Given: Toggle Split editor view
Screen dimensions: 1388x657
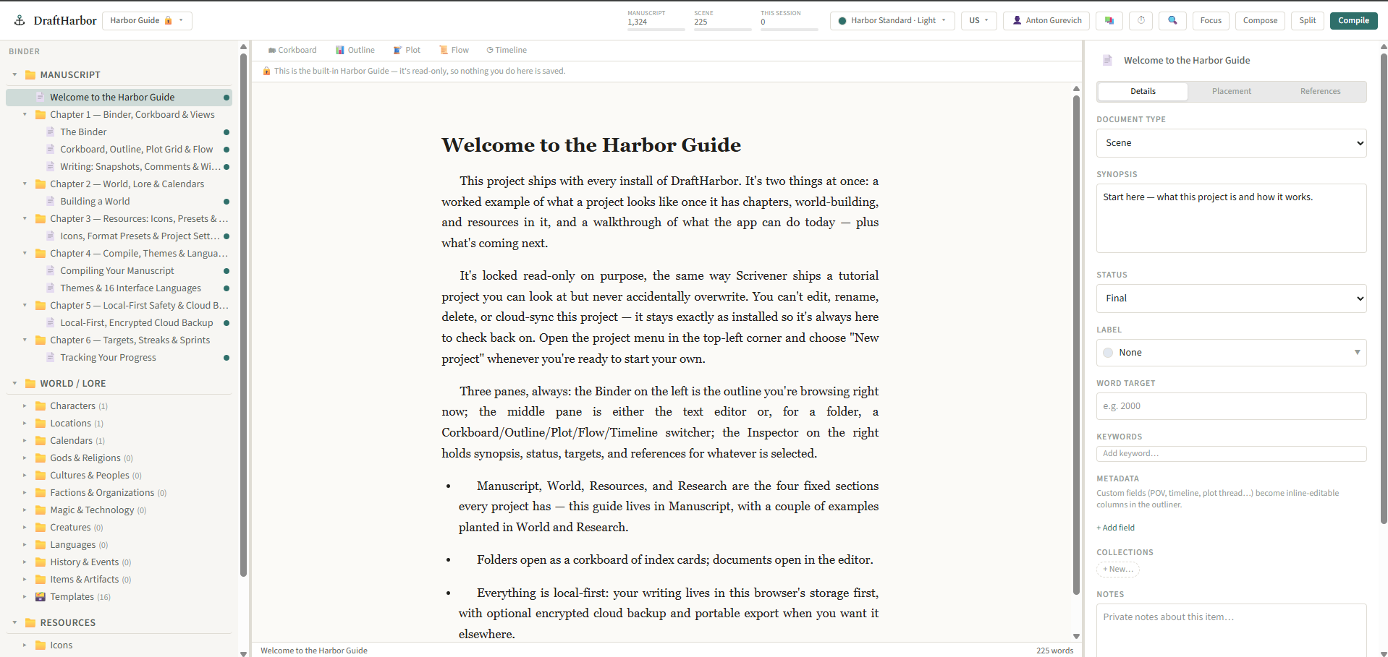Looking at the screenshot, I should [x=1307, y=20].
